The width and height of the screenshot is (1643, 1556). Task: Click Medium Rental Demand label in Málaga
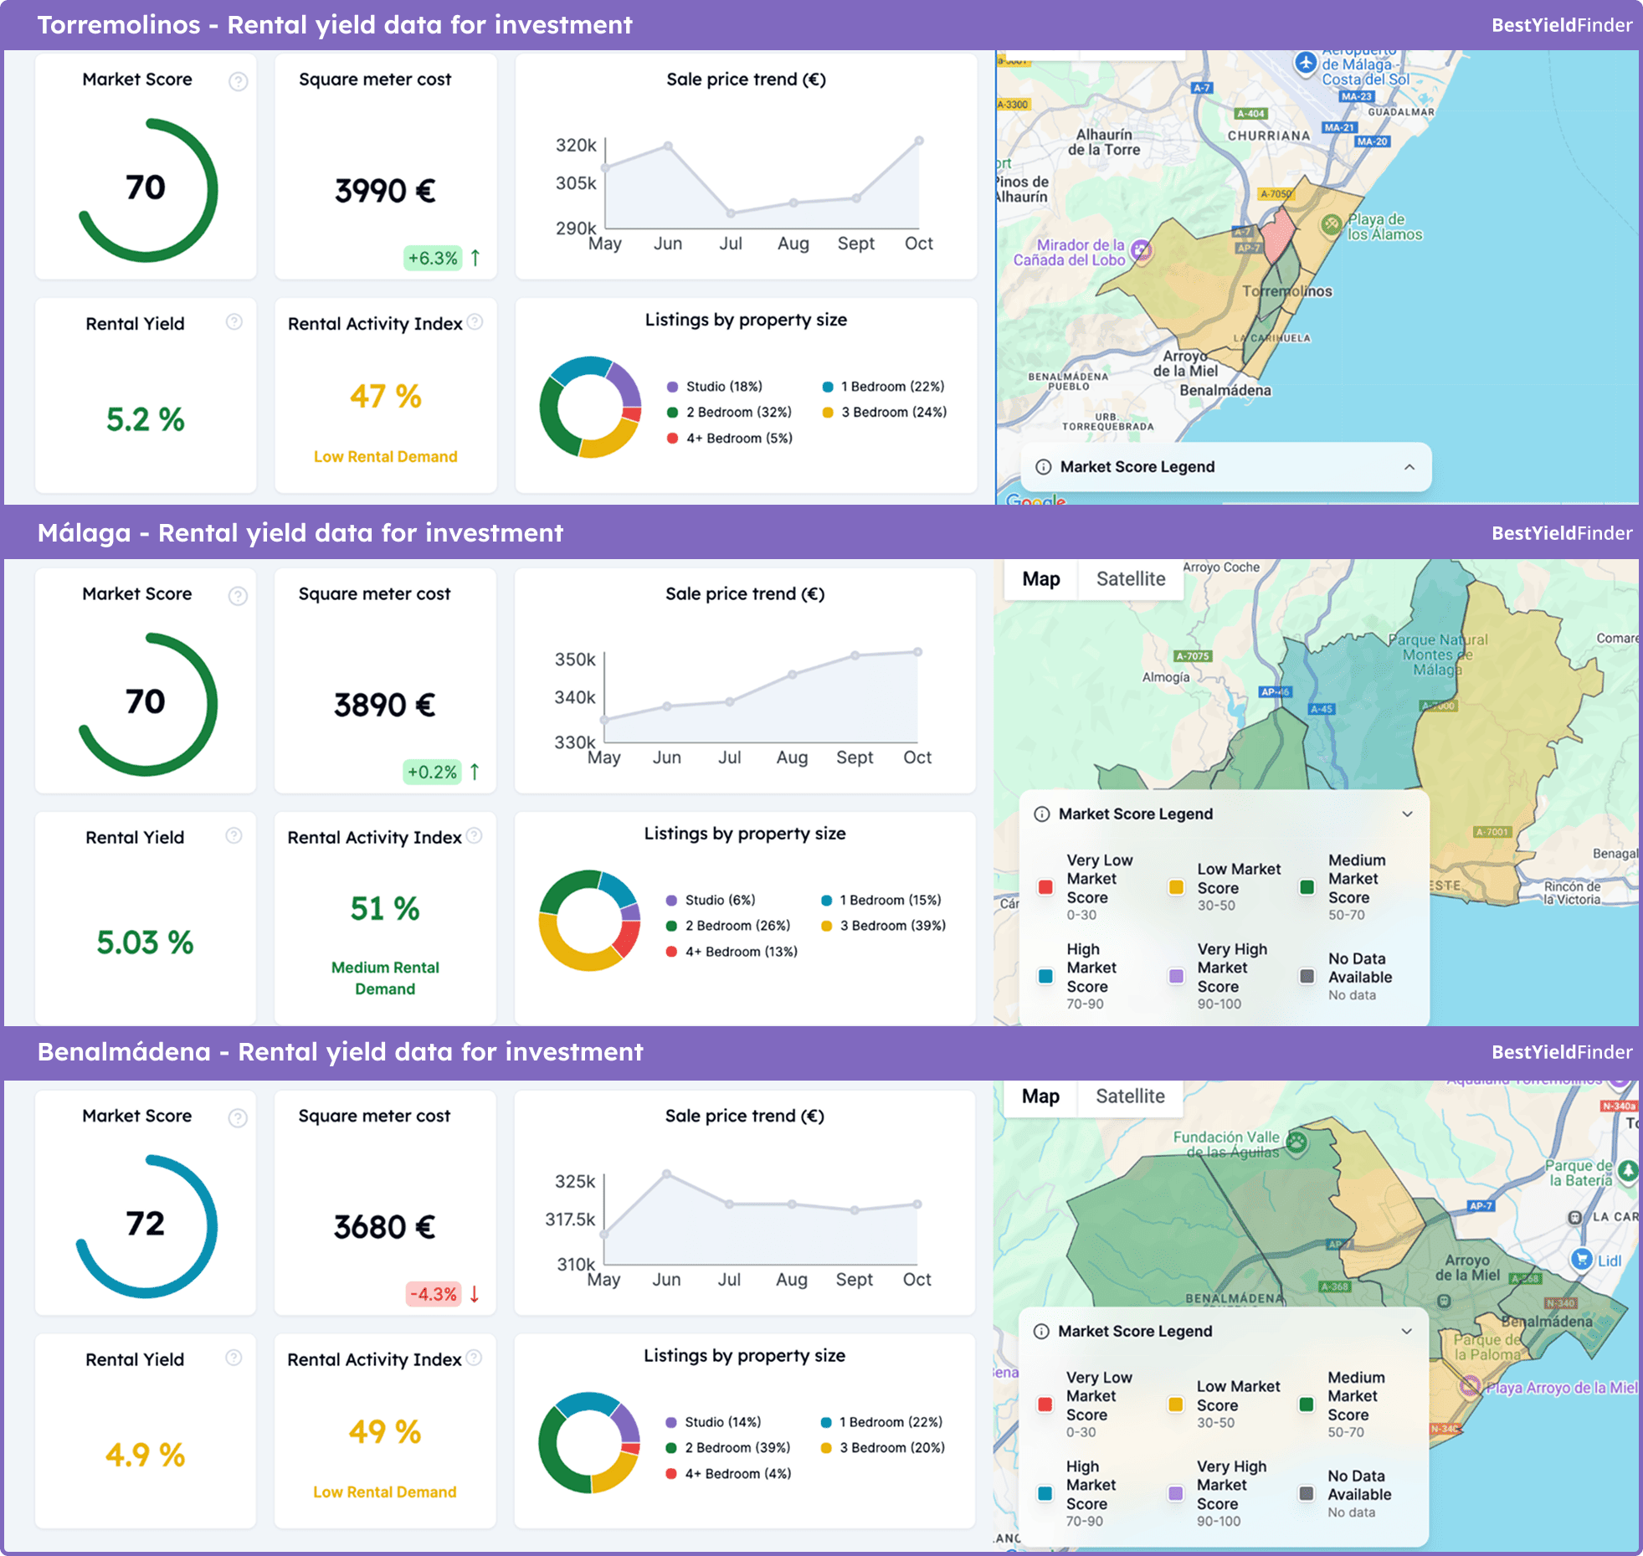[385, 978]
